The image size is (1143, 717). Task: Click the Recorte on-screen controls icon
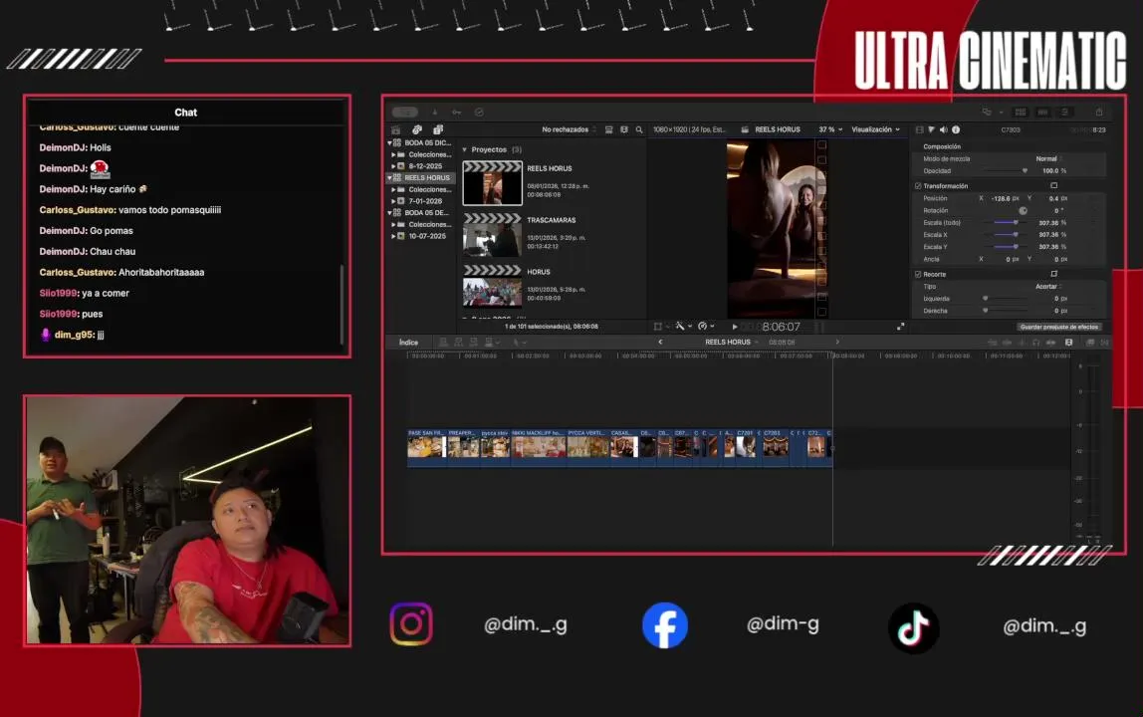pos(1053,274)
